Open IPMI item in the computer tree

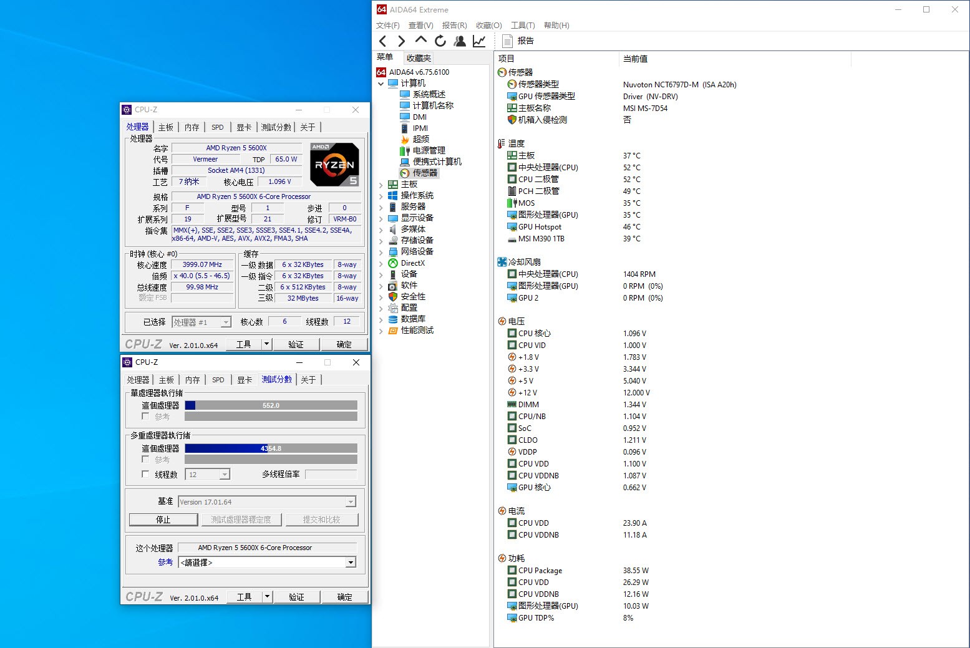coord(420,128)
